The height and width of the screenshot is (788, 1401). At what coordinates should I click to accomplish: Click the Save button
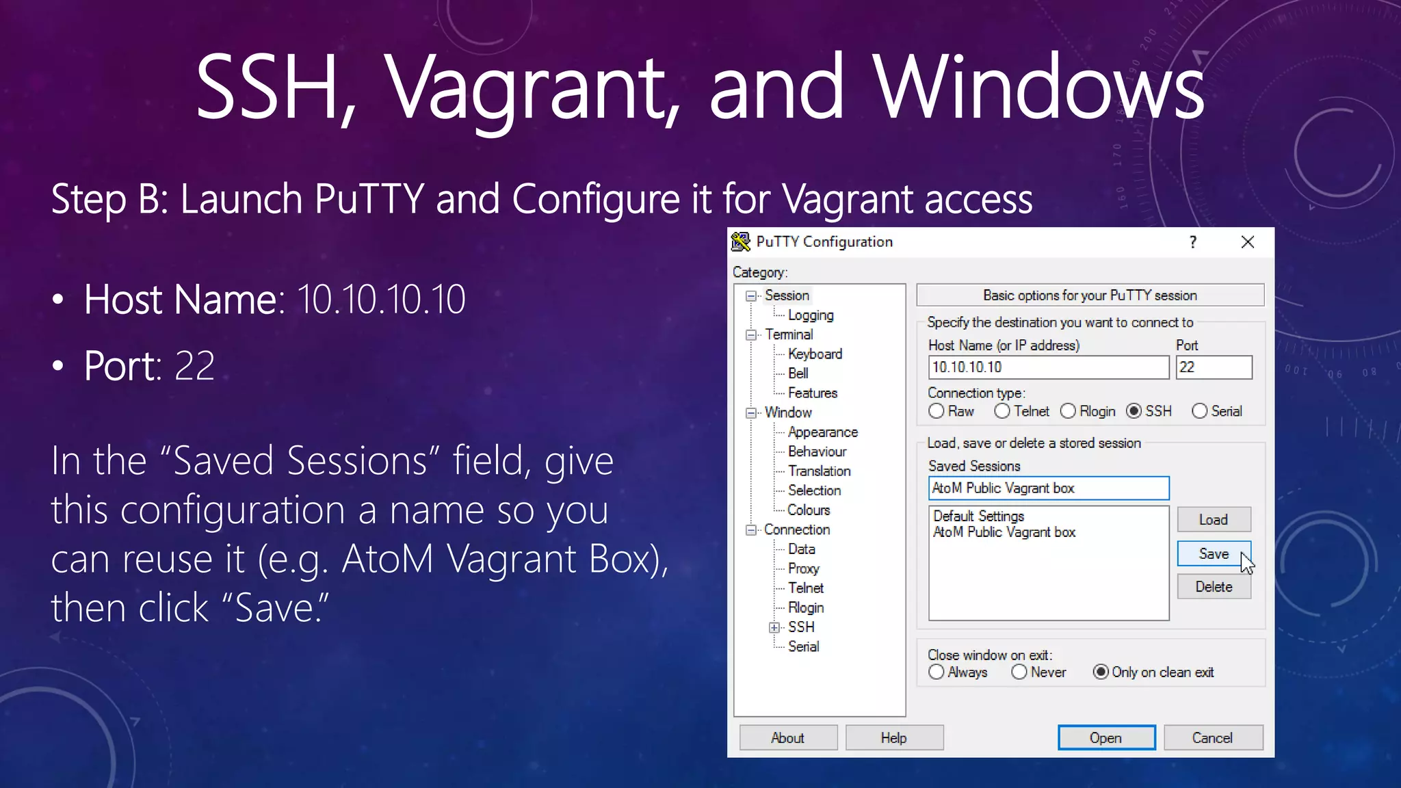(x=1214, y=554)
